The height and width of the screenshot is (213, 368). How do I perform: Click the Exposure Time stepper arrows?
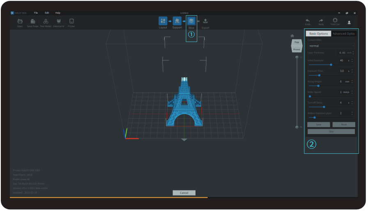352,71
